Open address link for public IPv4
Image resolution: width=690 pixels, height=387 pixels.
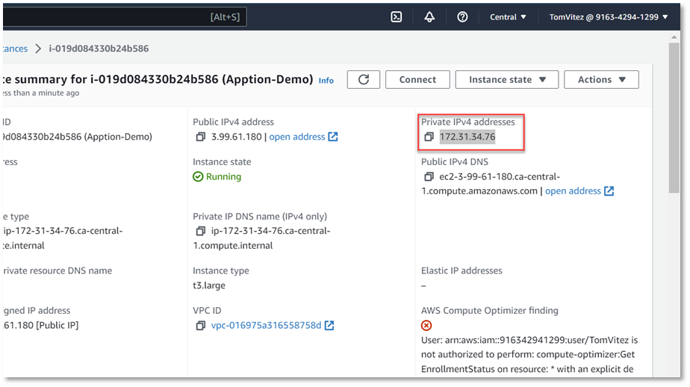coord(297,137)
